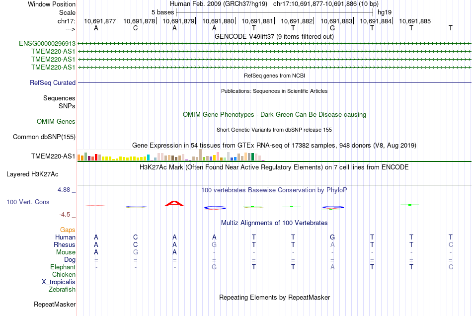Select the Elephant alignment row label
Screen dimensions: 472x316
point(63,267)
